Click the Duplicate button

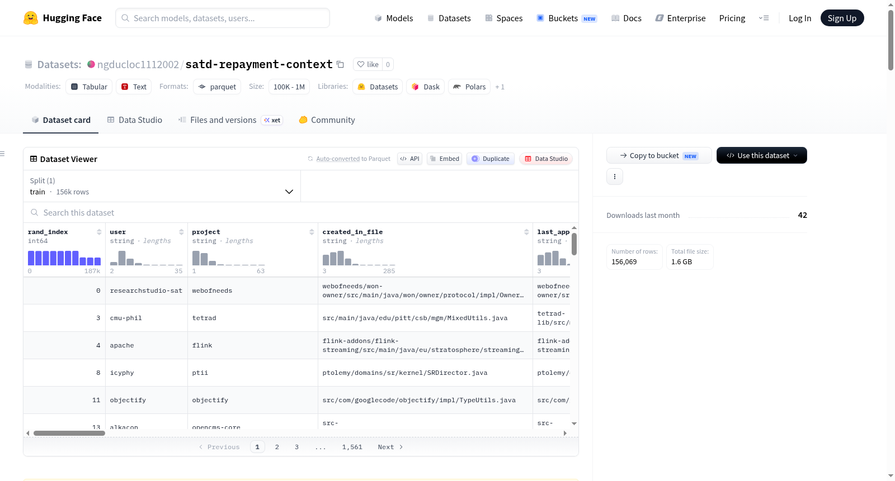coord(491,159)
